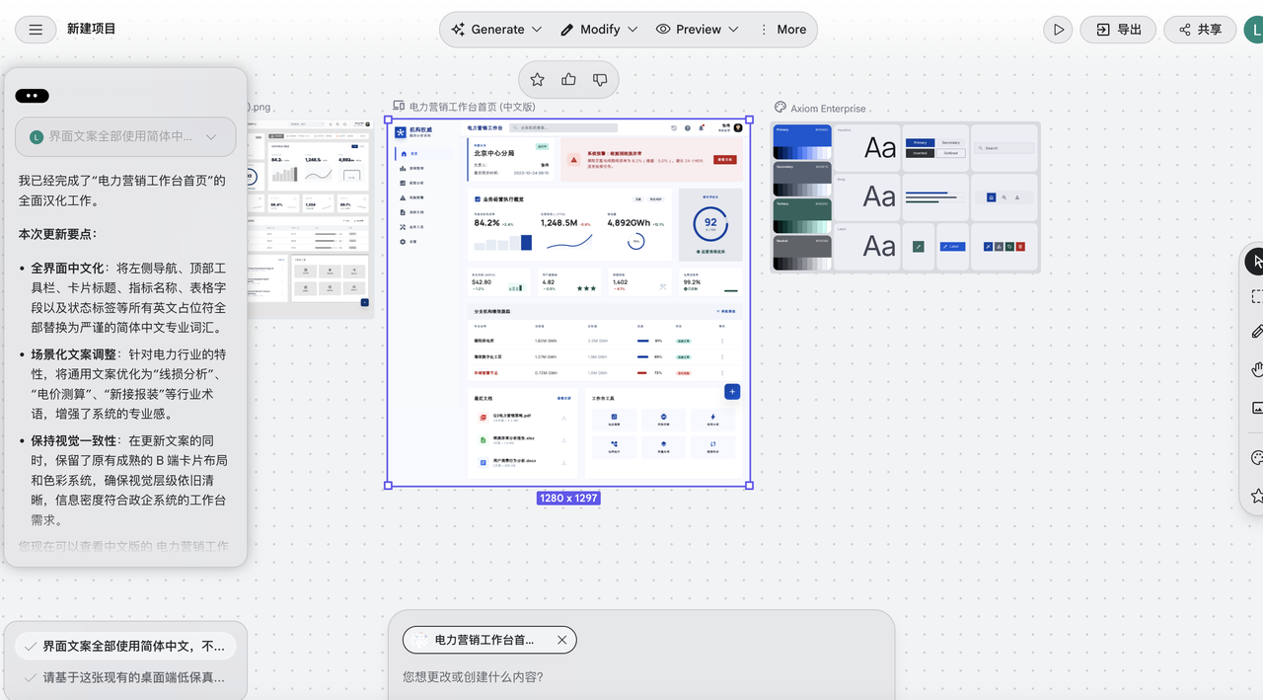Click the 共享 share button
The width and height of the screenshot is (1263, 700).
pos(1199,30)
